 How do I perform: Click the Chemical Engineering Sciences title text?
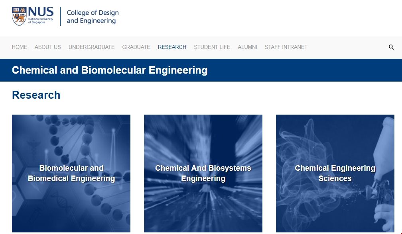335,174
